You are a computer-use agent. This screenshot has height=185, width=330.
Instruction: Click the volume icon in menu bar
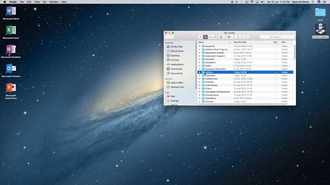[x=262, y=2]
